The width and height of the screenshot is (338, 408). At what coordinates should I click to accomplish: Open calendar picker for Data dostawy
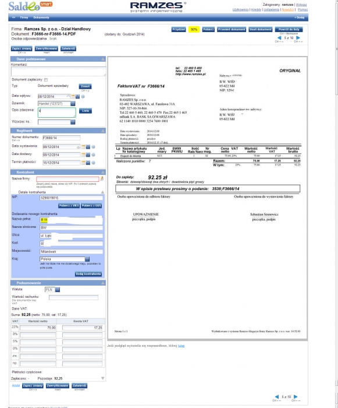click(83, 155)
